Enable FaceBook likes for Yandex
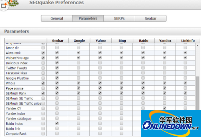The image size is (201, 137). click(164, 73)
